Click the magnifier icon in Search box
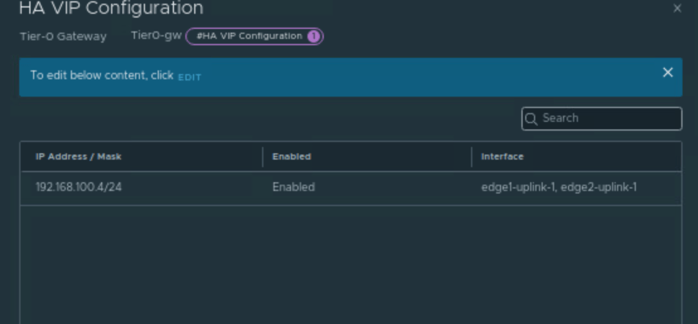 pyautogui.click(x=532, y=119)
